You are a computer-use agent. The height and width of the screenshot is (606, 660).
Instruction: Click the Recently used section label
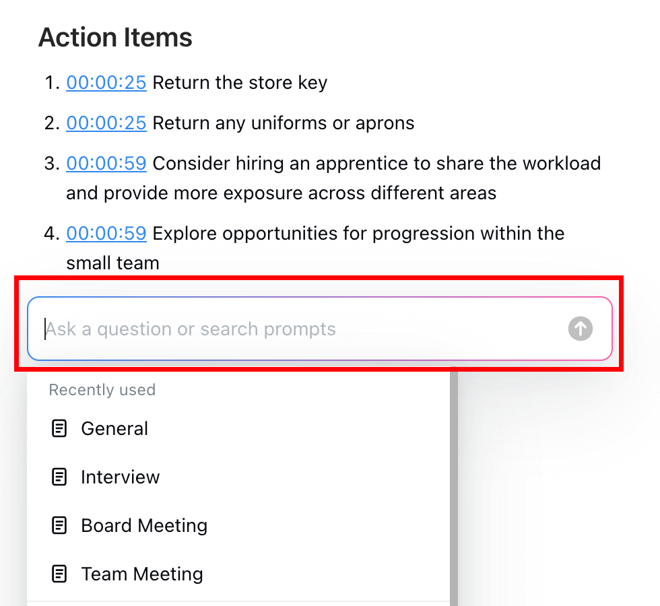tap(102, 390)
